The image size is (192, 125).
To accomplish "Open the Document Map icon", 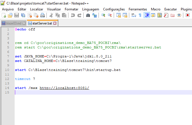I will pos(160,15).
